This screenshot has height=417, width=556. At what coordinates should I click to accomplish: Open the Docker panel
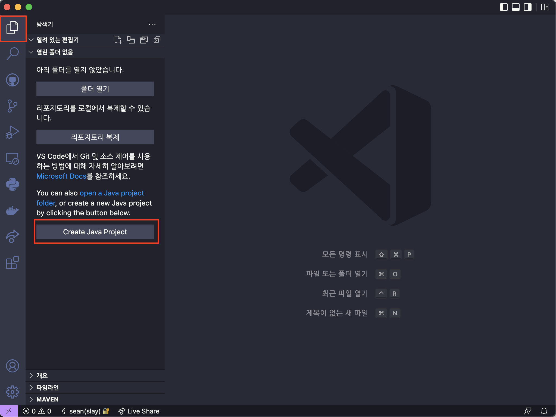click(13, 210)
